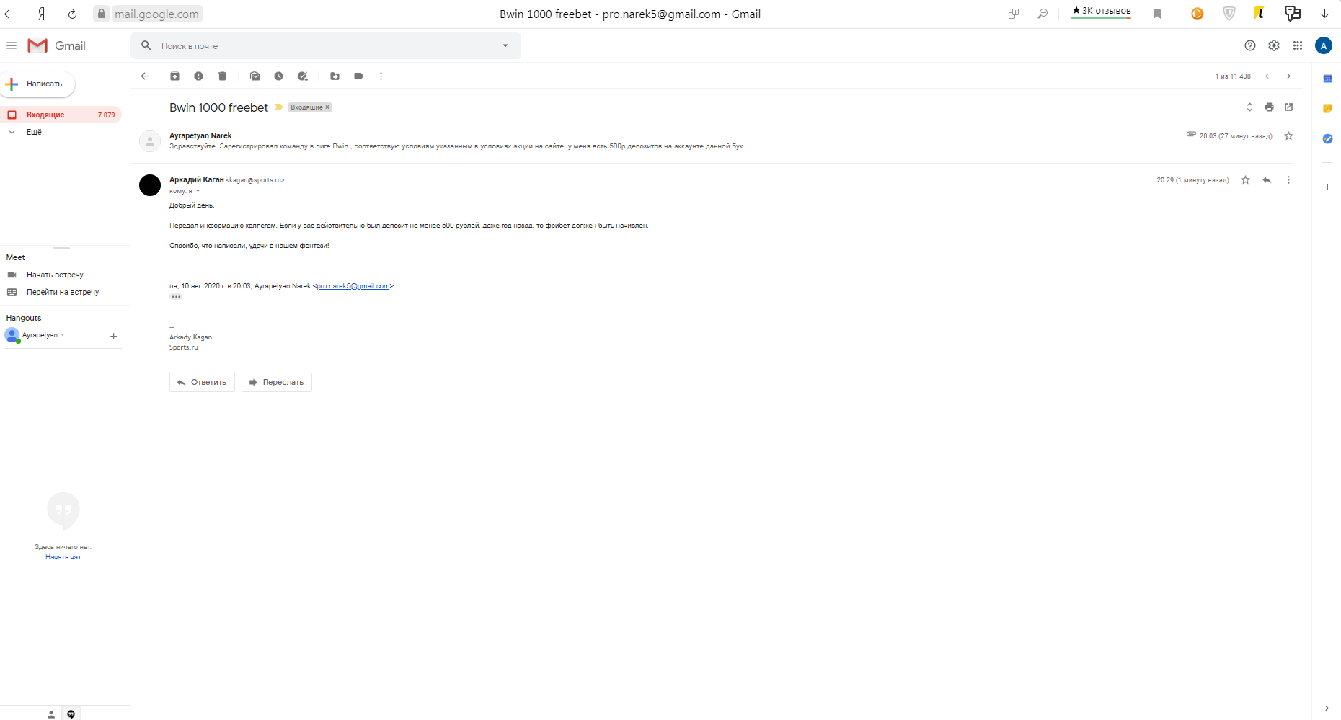Open Google Calendar side panel
The height and width of the screenshot is (720, 1341).
coord(1327,79)
